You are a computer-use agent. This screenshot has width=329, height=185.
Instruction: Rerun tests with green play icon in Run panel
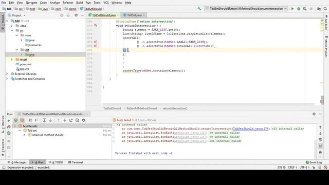click(9, 121)
